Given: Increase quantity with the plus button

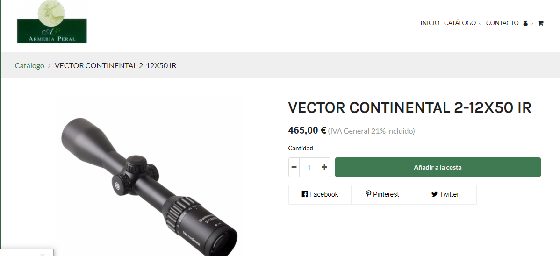Looking at the screenshot, I should pos(324,167).
